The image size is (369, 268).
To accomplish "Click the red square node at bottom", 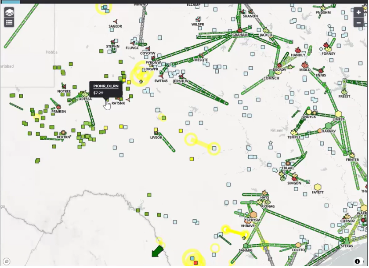I will (x=195, y=263).
